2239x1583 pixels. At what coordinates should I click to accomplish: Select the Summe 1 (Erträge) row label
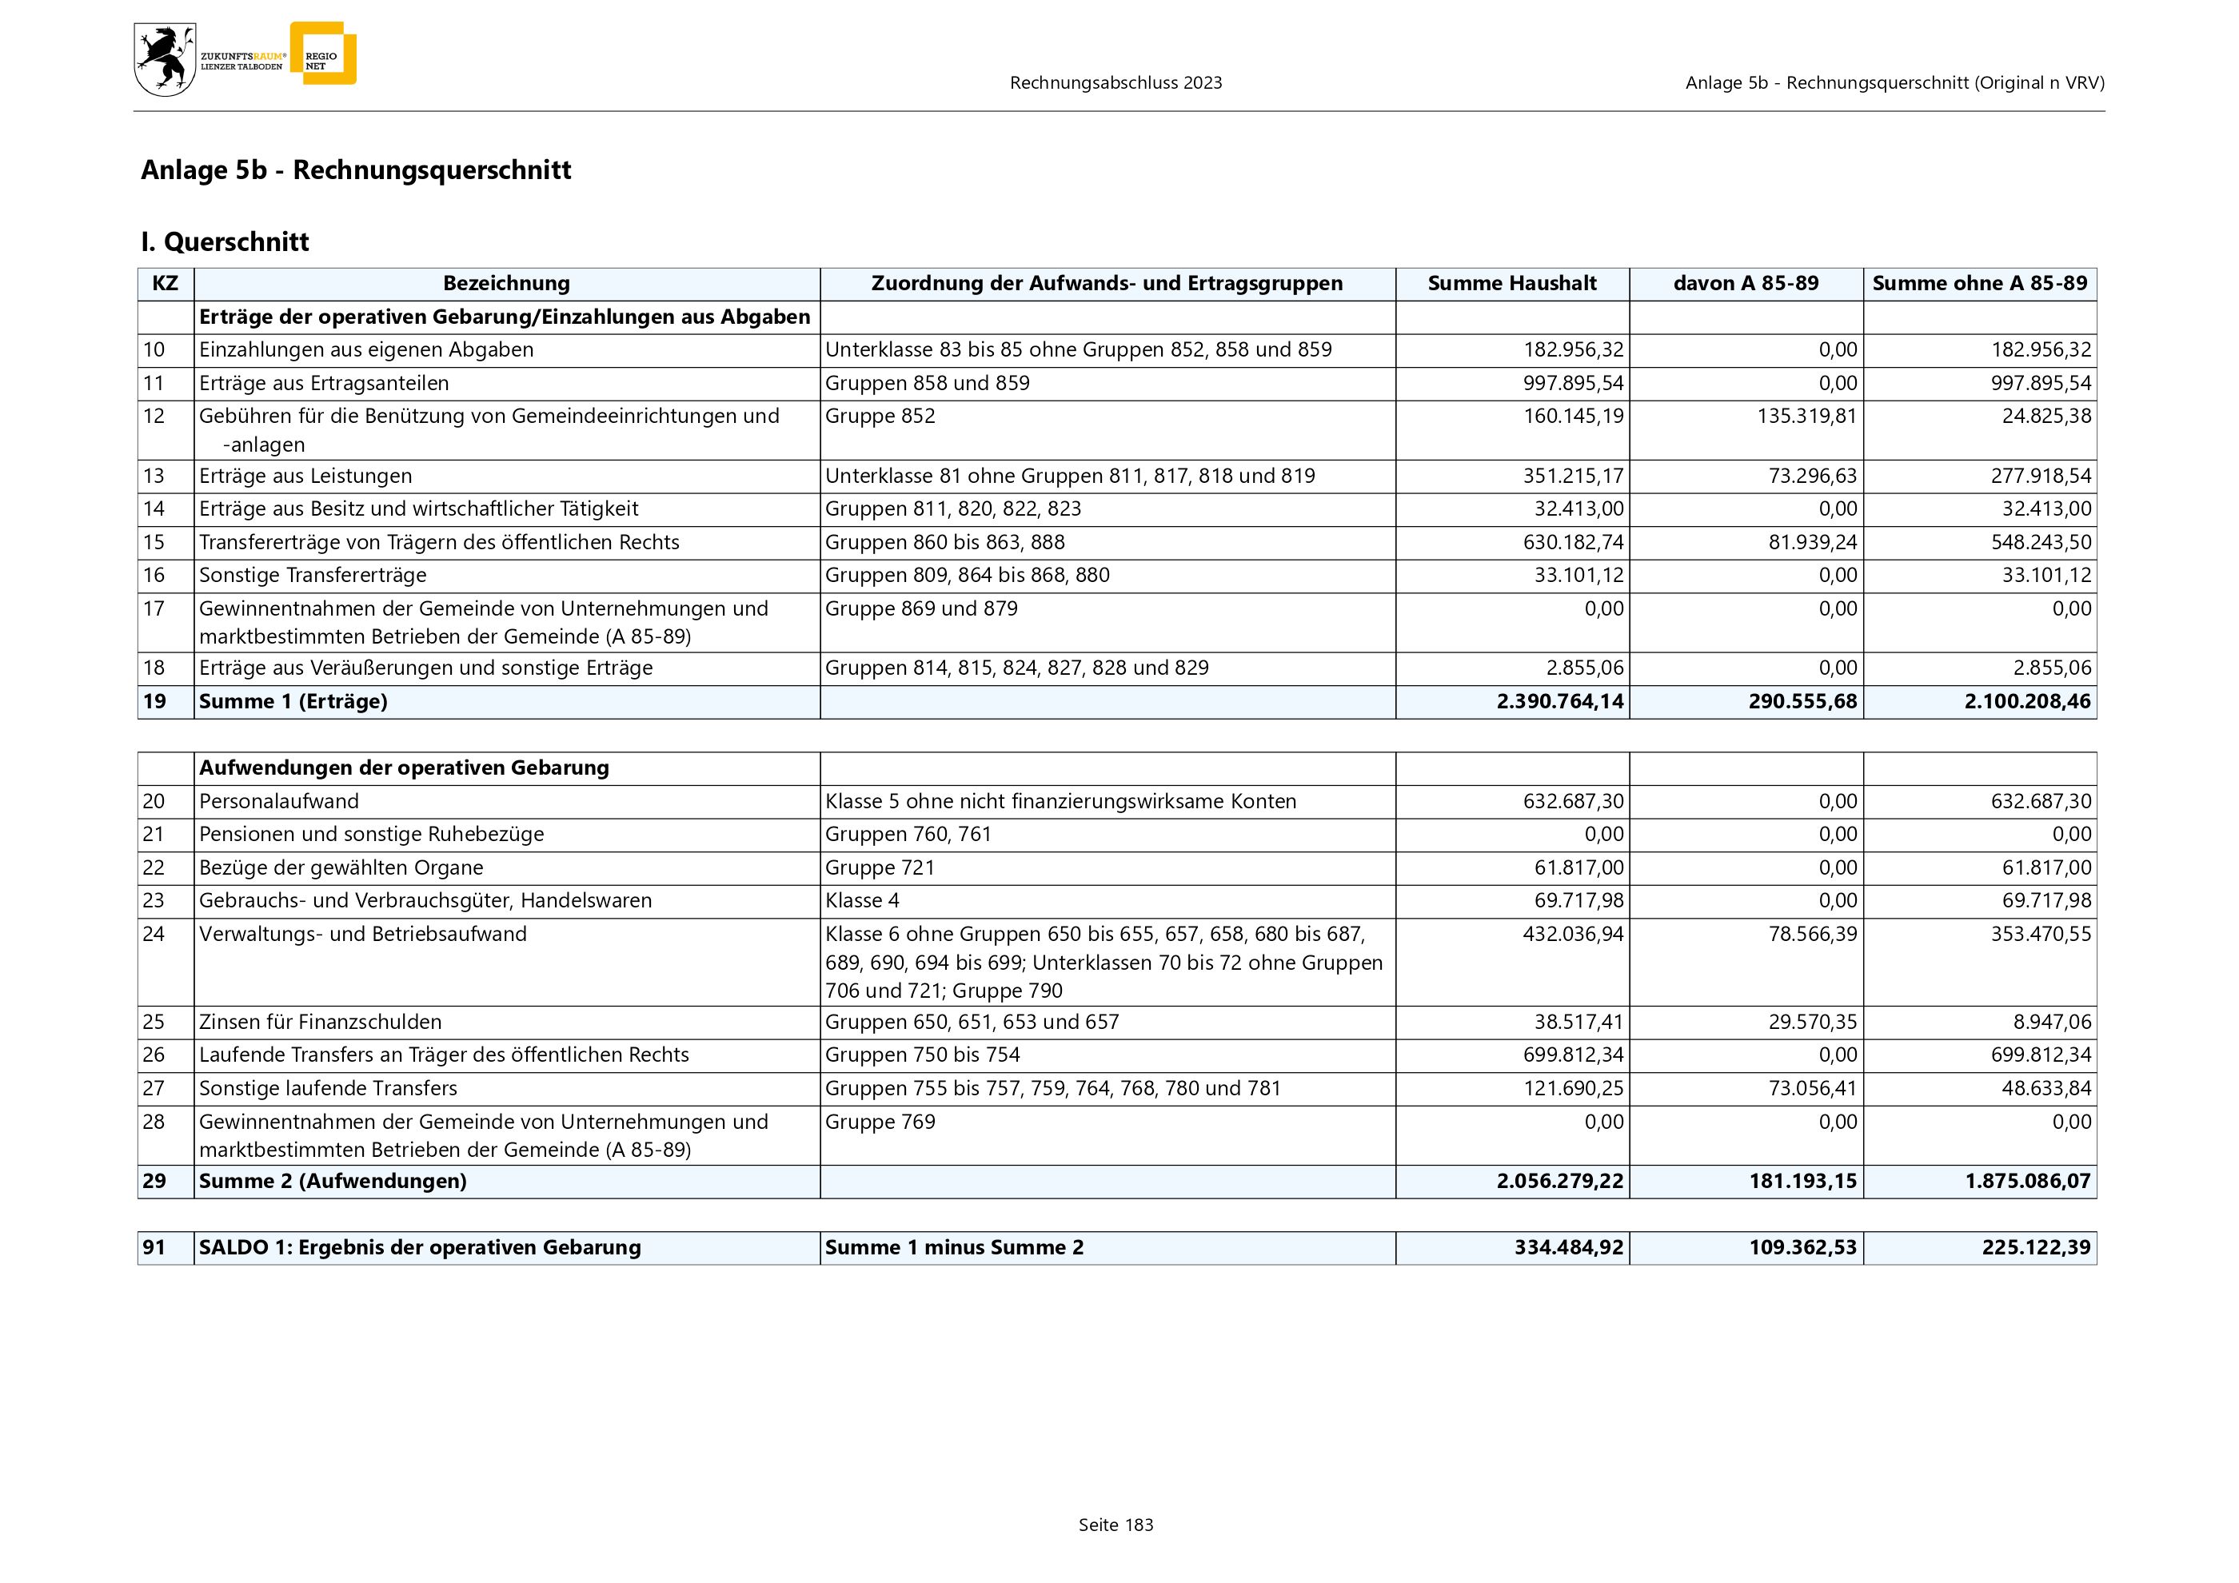[x=293, y=702]
